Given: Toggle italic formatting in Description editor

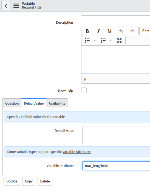Looking at the screenshot, I should pyautogui.click(x=98, y=31).
